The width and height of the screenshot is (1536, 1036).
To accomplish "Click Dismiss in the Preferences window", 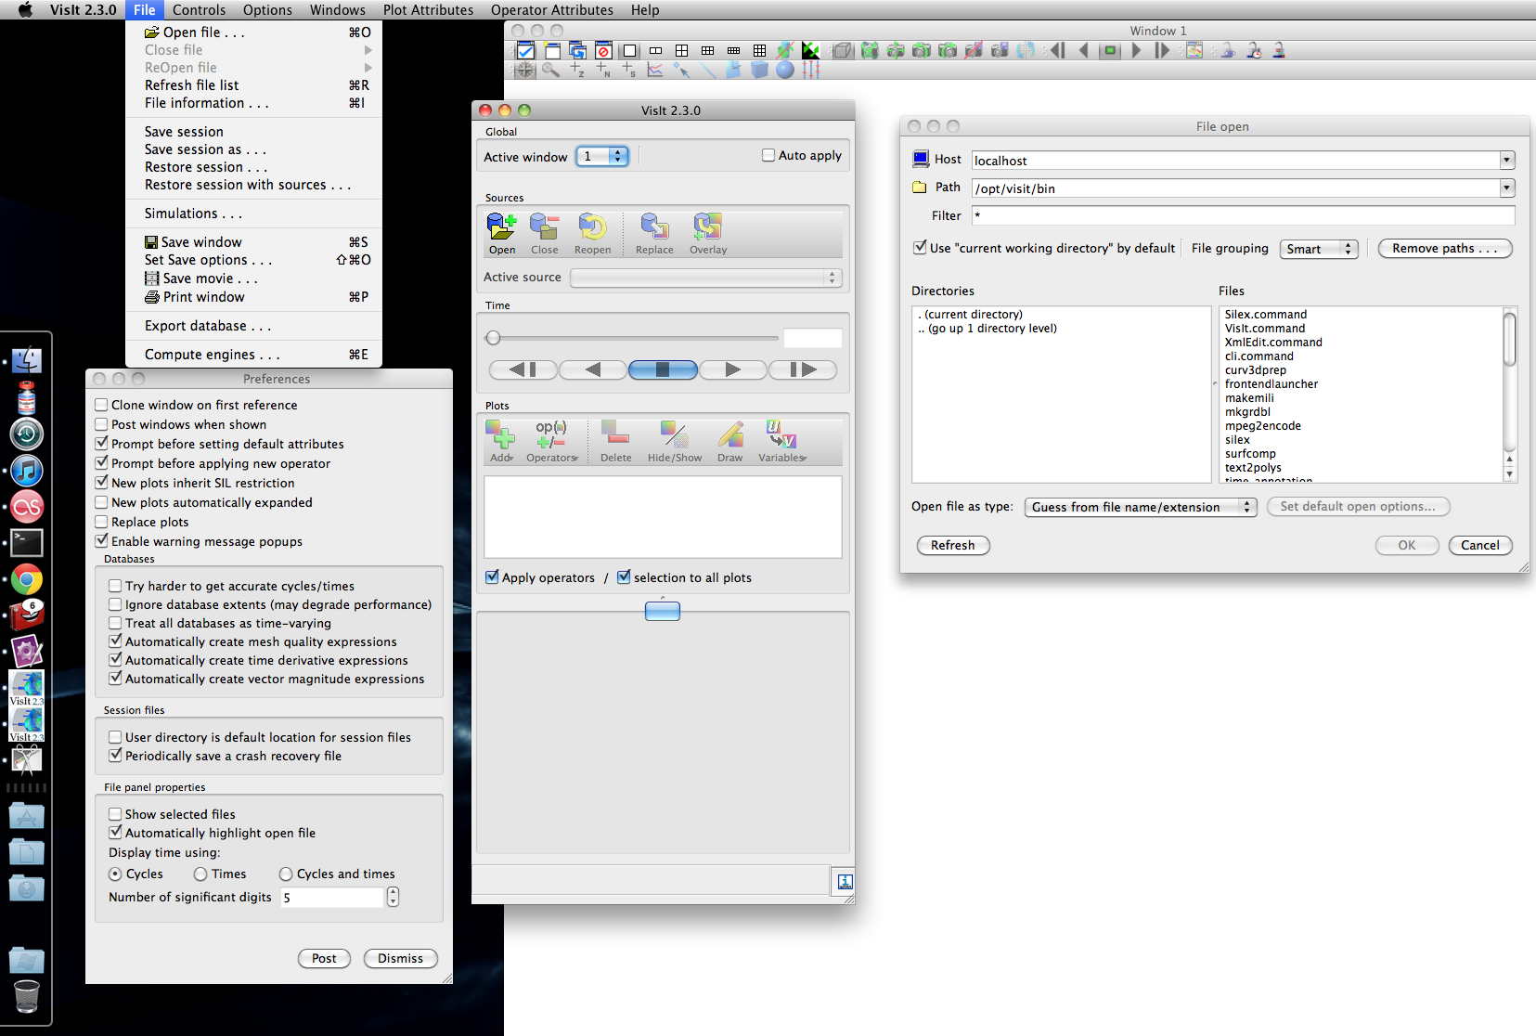I will point(400,958).
